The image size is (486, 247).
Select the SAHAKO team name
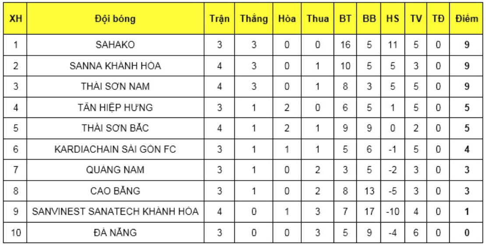pos(116,45)
